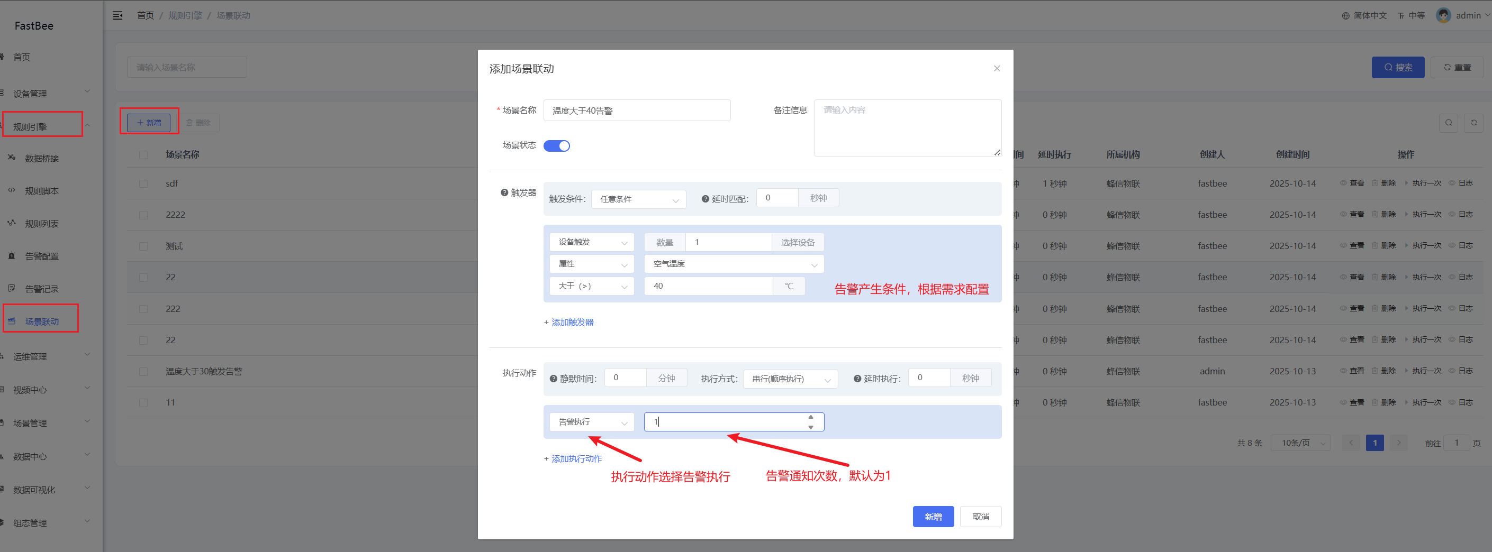Click the search toggle icon above the table
Image resolution: width=1492 pixels, height=552 pixels.
[x=1448, y=123]
